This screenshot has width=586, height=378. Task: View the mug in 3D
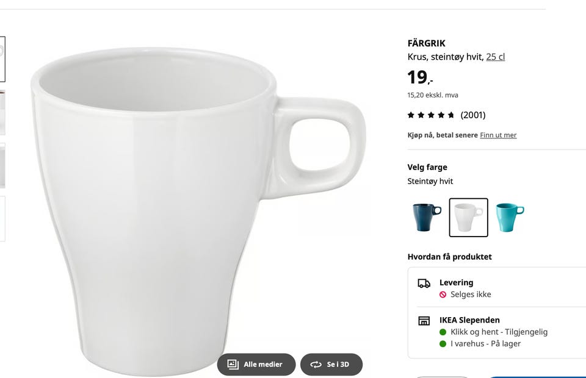click(331, 365)
